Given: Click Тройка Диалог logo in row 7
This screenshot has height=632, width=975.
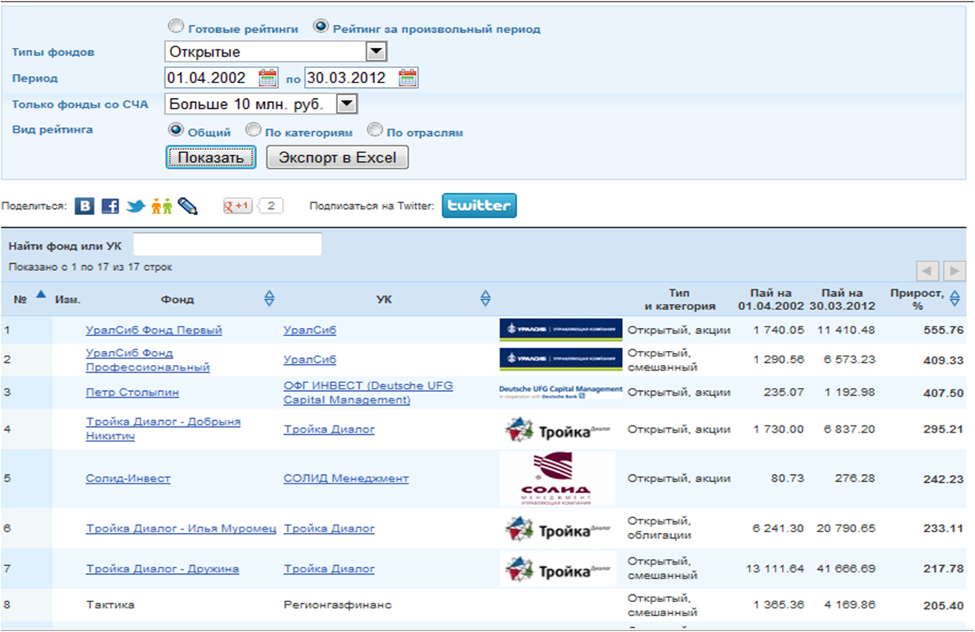Looking at the screenshot, I should 559,568.
